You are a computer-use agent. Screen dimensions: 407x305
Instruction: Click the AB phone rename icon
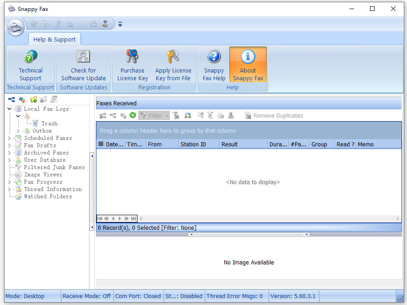[188, 116]
